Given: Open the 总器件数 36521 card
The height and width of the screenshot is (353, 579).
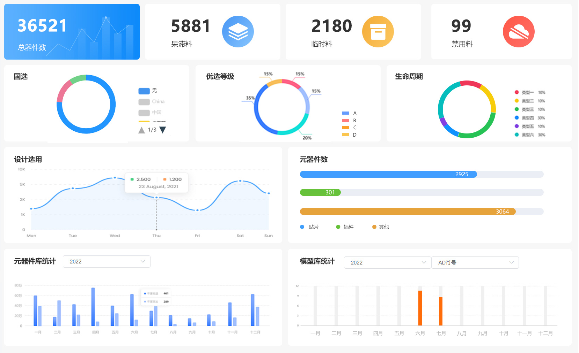Looking at the screenshot, I should (x=72, y=32).
